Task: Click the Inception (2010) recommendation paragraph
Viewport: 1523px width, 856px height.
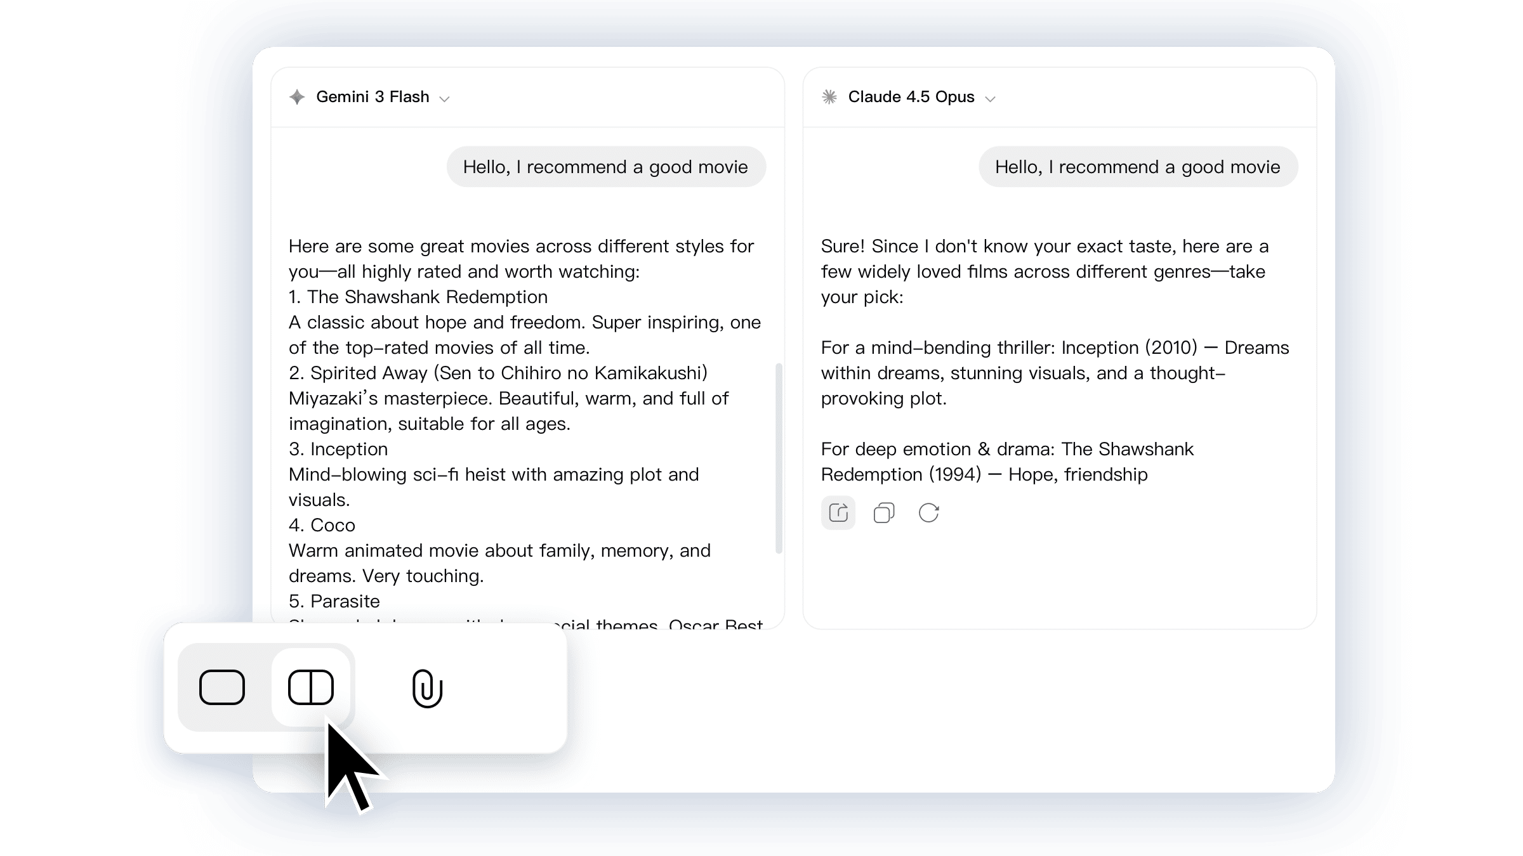Action: tap(1055, 373)
